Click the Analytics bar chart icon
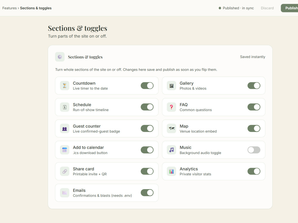 [x=171, y=172]
